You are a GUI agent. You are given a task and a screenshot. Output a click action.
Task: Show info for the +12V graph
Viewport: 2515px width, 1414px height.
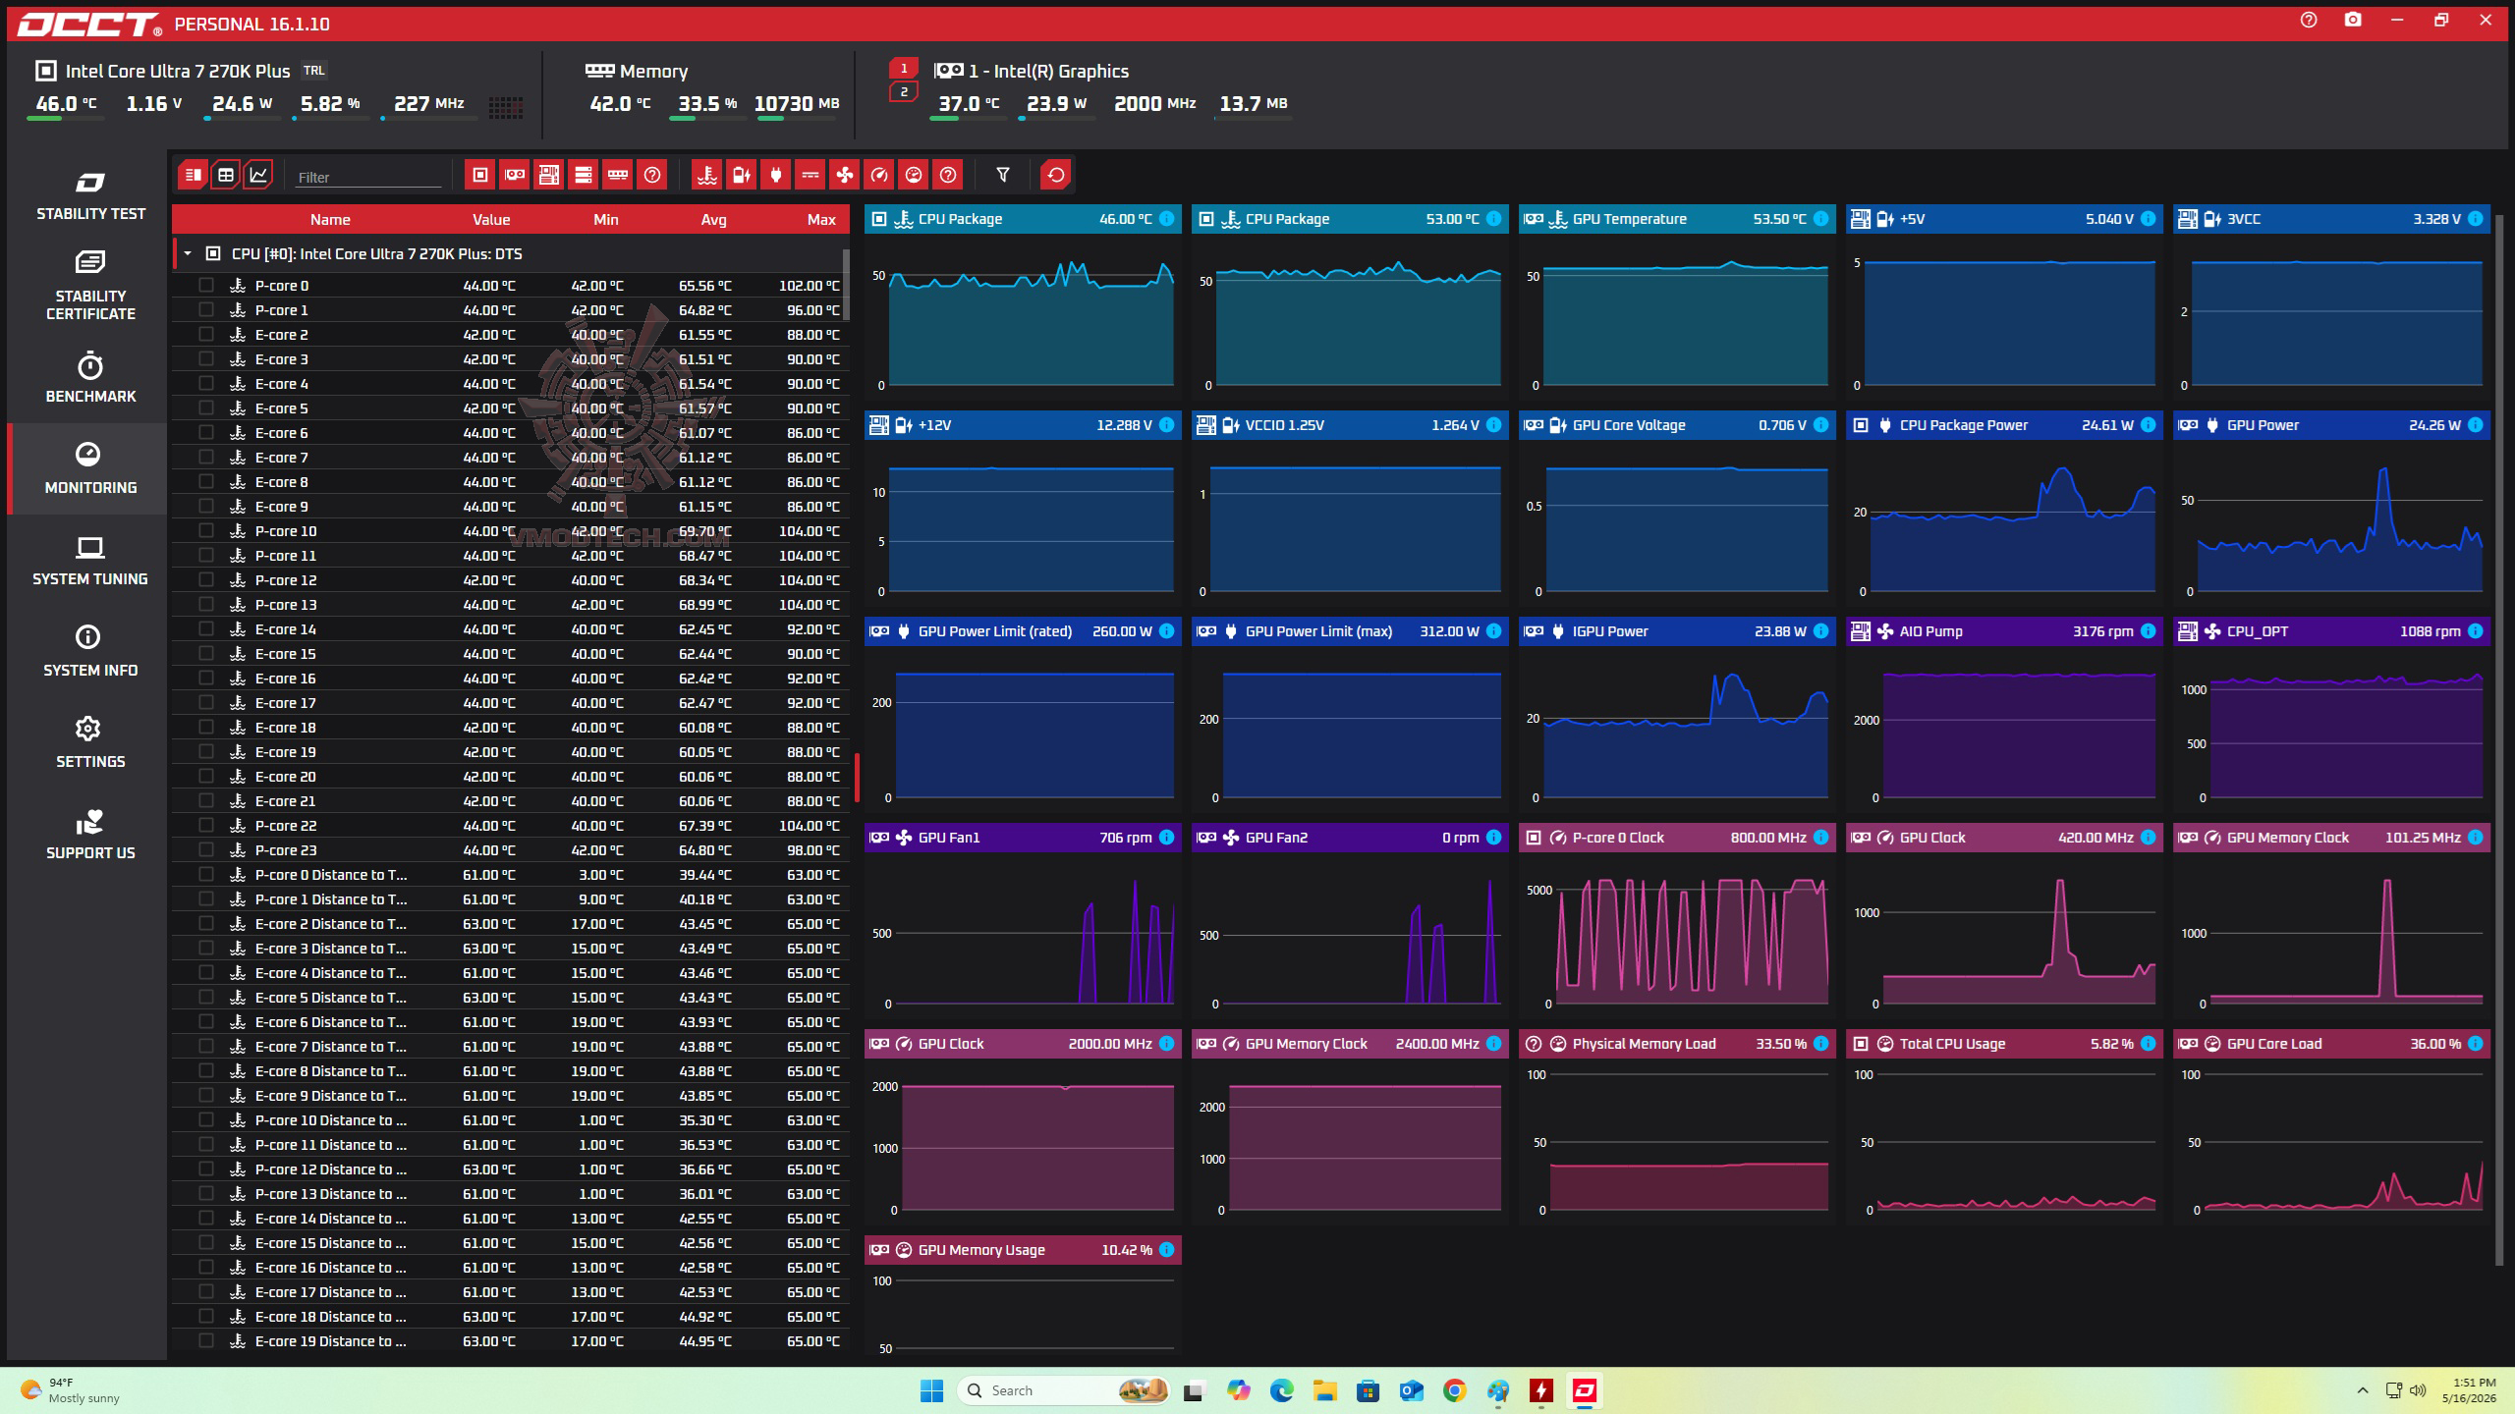coord(1166,425)
